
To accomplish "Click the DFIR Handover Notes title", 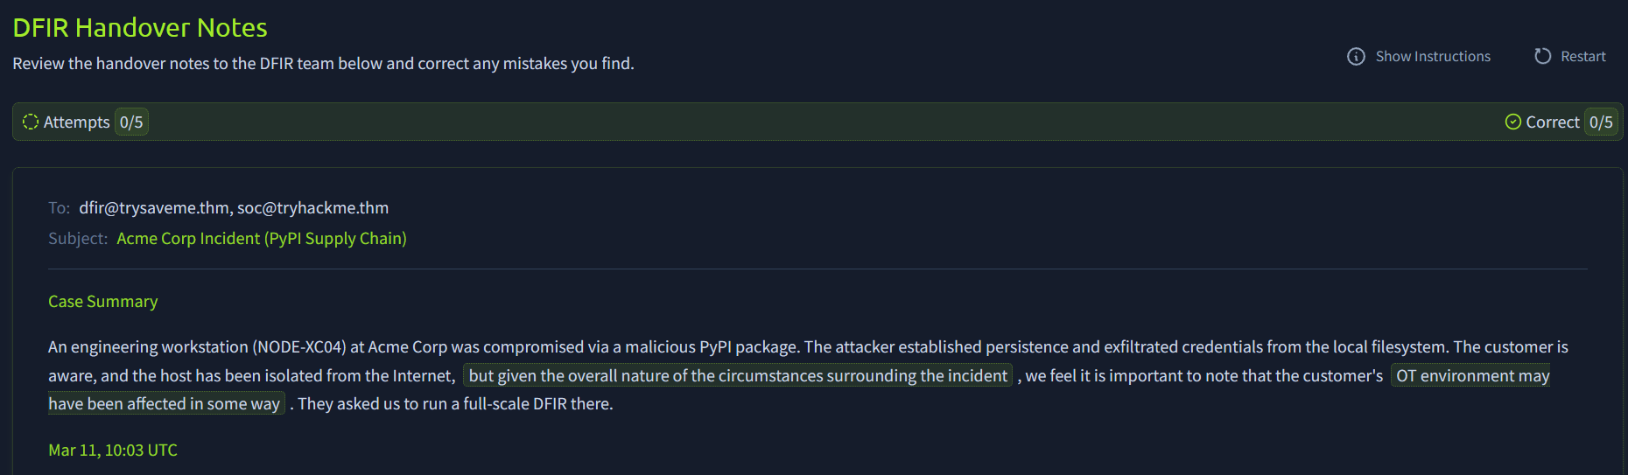I will 140,28.
